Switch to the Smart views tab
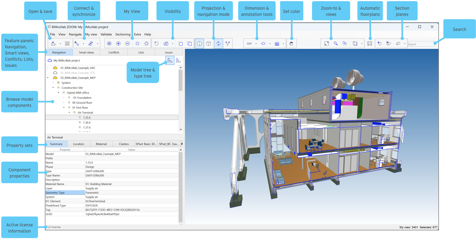 [x=86, y=52]
